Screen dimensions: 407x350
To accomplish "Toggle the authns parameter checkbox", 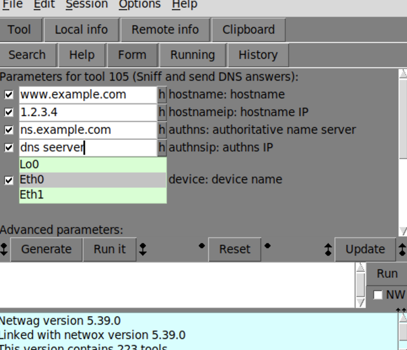I will point(9,130).
